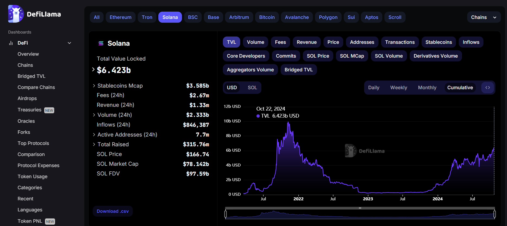Open the Chains dropdown menu
Image resolution: width=507 pixels, height=226 pixels.
pyautogui.click(x=483, y=17)
